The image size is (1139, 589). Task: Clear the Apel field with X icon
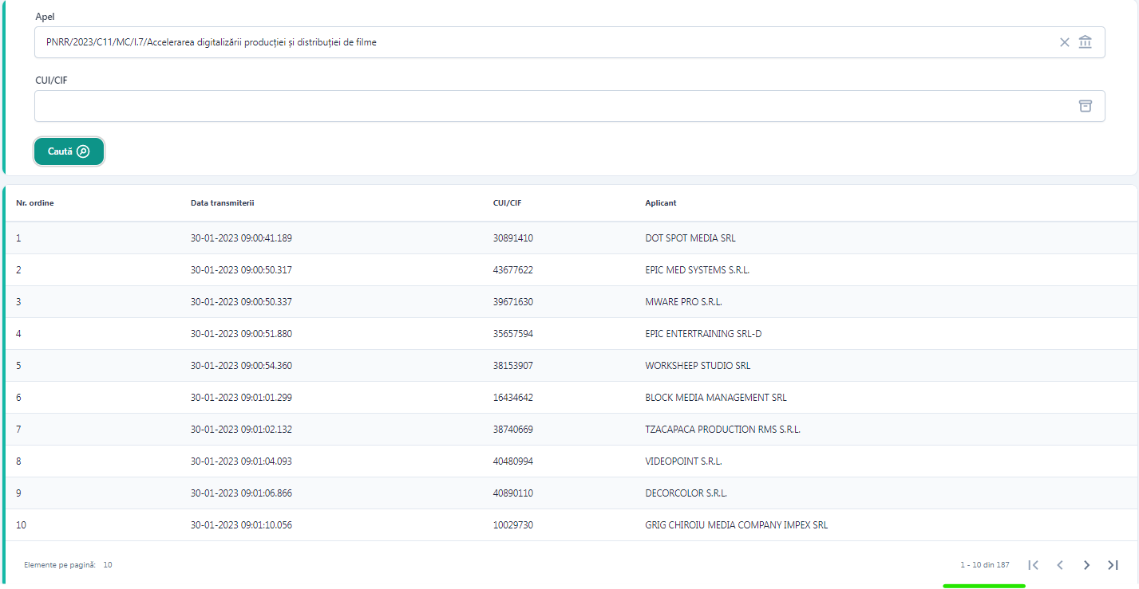pyautogui.click(x=1064, y=42)
